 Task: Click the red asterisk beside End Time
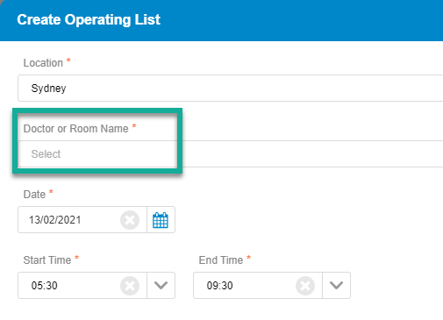(248, 258)
